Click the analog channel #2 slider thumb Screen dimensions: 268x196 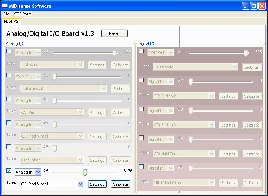pyautogui.click(x=55, y=77)
